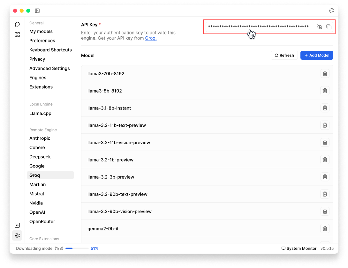
Task: Copy the API key with copy icon
Action: (x=329, y=27)
